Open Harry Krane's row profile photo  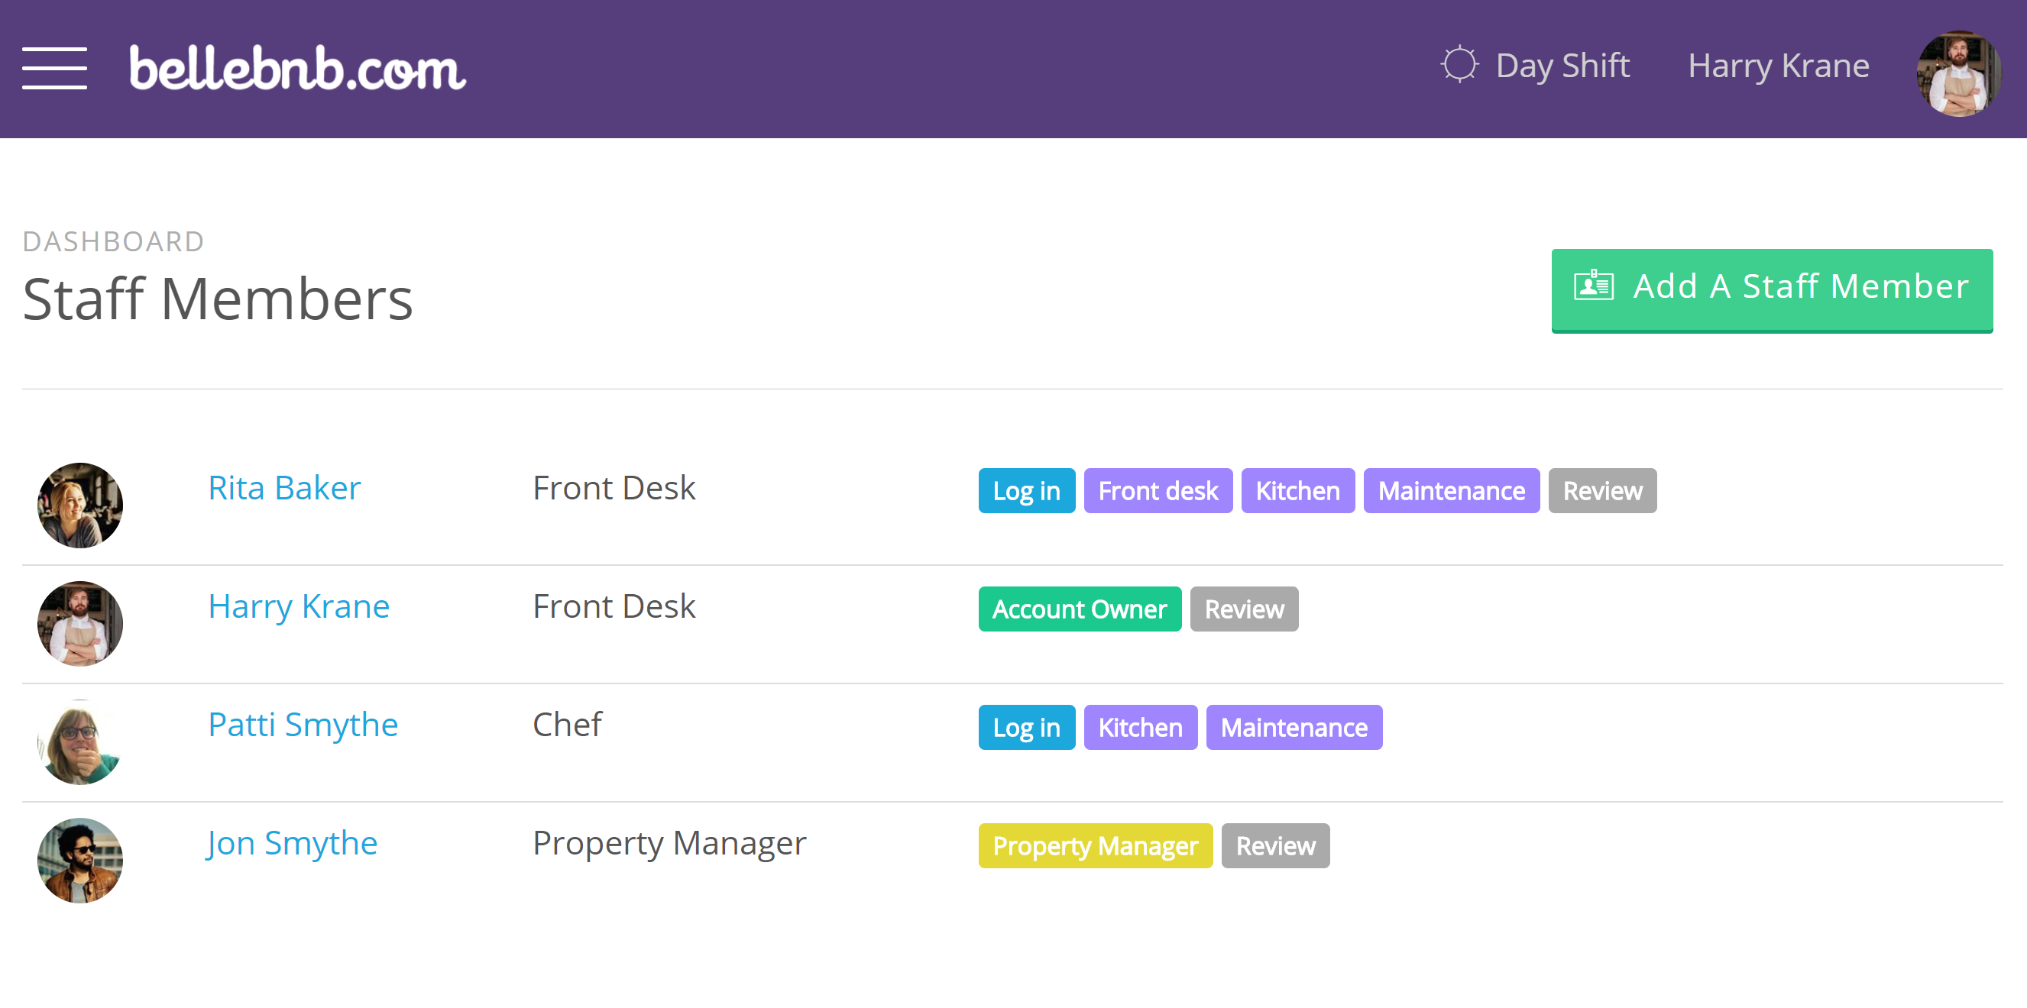(x=80, y=622)
